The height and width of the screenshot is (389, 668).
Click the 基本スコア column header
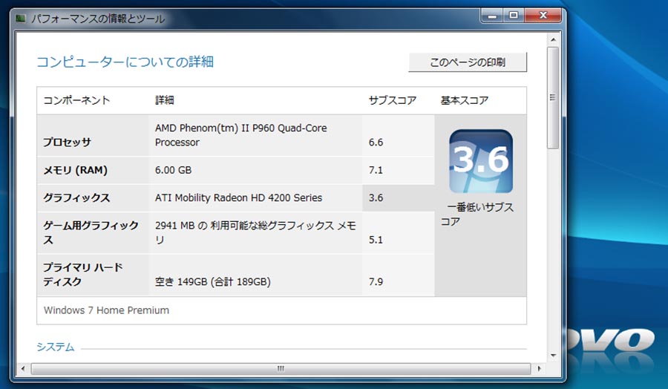(x=465, y=100)
